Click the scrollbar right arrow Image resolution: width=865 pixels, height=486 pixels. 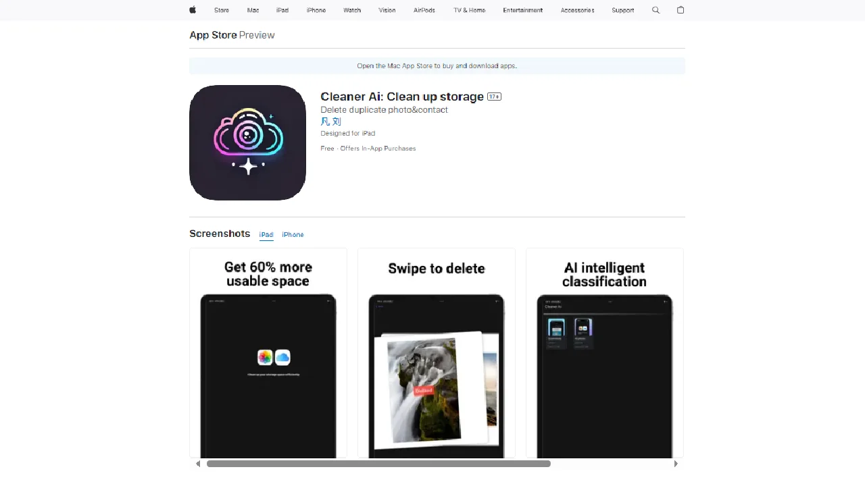[676, 464]
